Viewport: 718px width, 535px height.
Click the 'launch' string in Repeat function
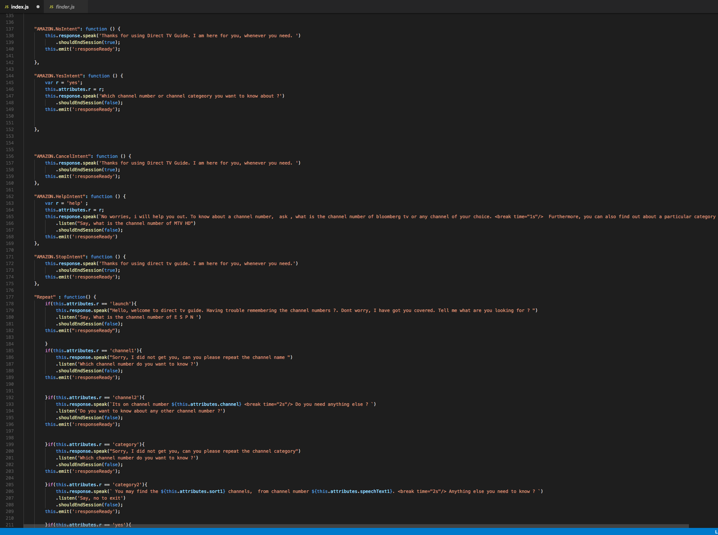[120, 304]
